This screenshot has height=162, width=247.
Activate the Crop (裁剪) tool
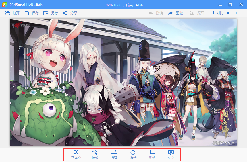[152, 155]
